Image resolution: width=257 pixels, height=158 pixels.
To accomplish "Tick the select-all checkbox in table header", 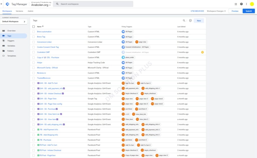I will pos(34,26).
